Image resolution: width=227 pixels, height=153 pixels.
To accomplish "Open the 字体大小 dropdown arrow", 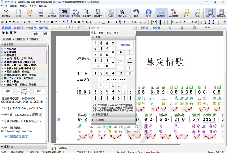I will [x=129, y=13].
